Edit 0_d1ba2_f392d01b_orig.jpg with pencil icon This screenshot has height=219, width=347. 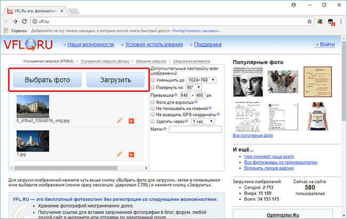point(119,121)
